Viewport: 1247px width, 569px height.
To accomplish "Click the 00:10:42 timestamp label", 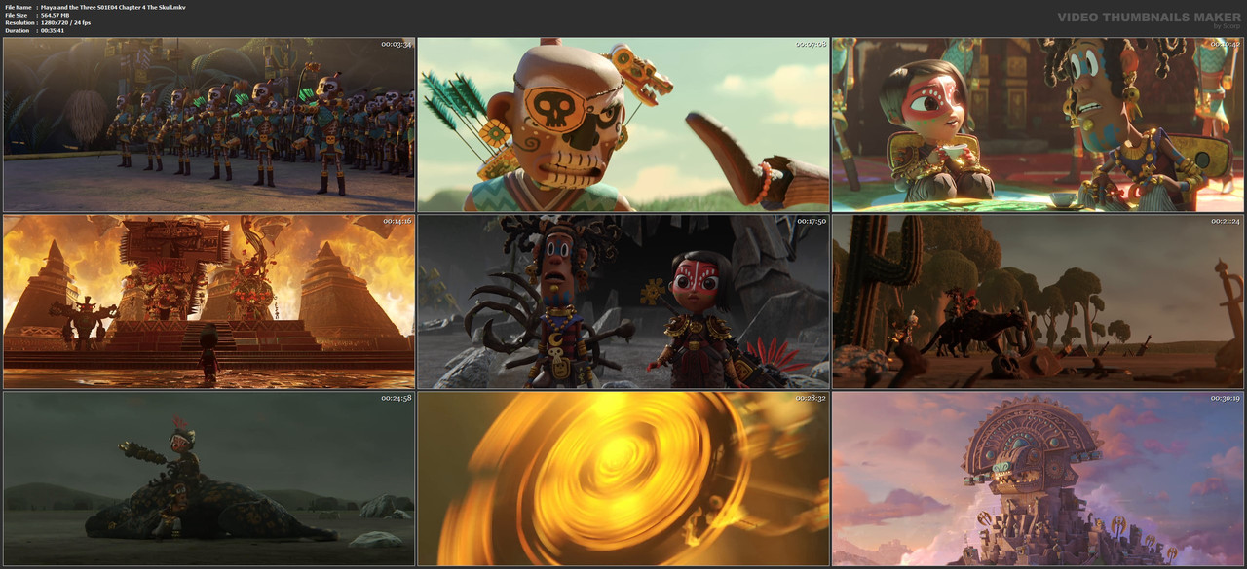I will point(1225,45).
